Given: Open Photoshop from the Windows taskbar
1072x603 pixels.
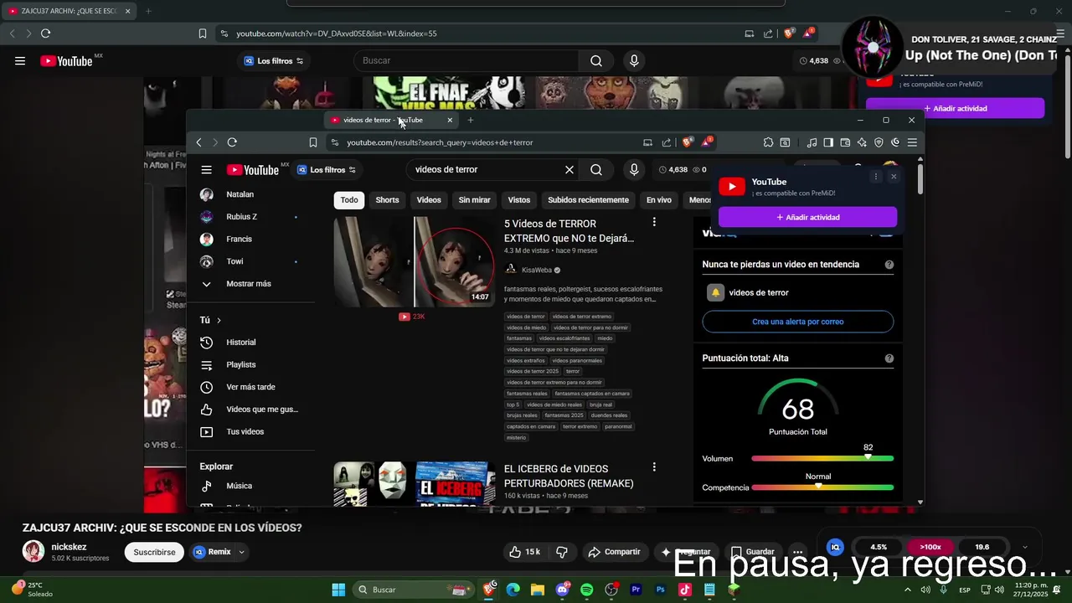Looking at the screenshot, I should click(x=661, y=590).
